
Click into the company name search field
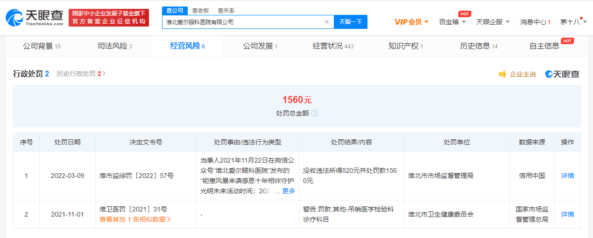(x=243, y=22)
